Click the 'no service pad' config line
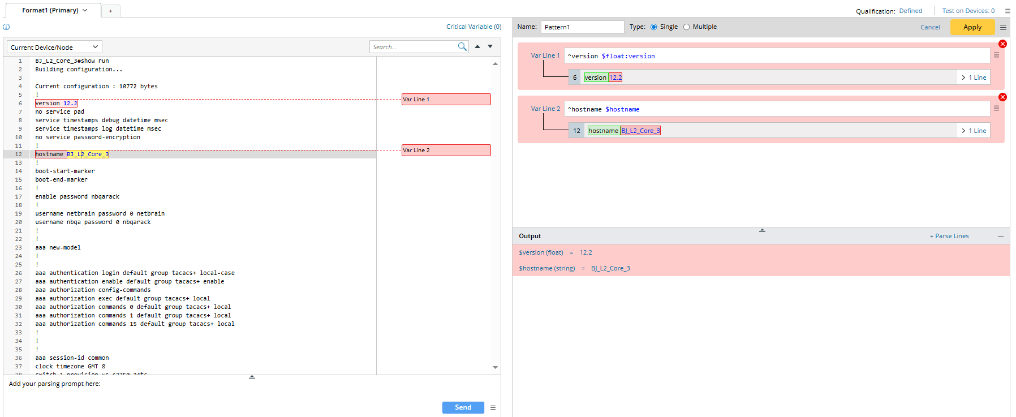This screenshot has width=1016, height=417. (59, 111)
